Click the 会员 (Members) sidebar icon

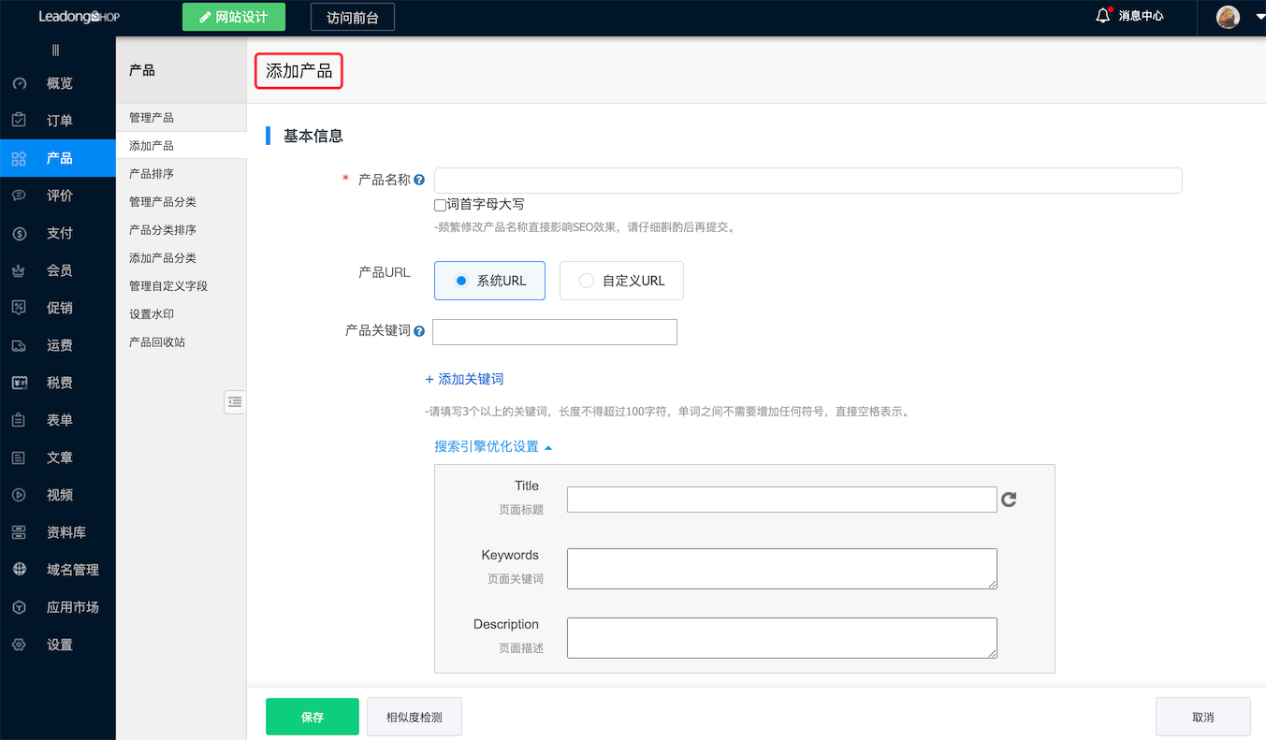[19, 269]
